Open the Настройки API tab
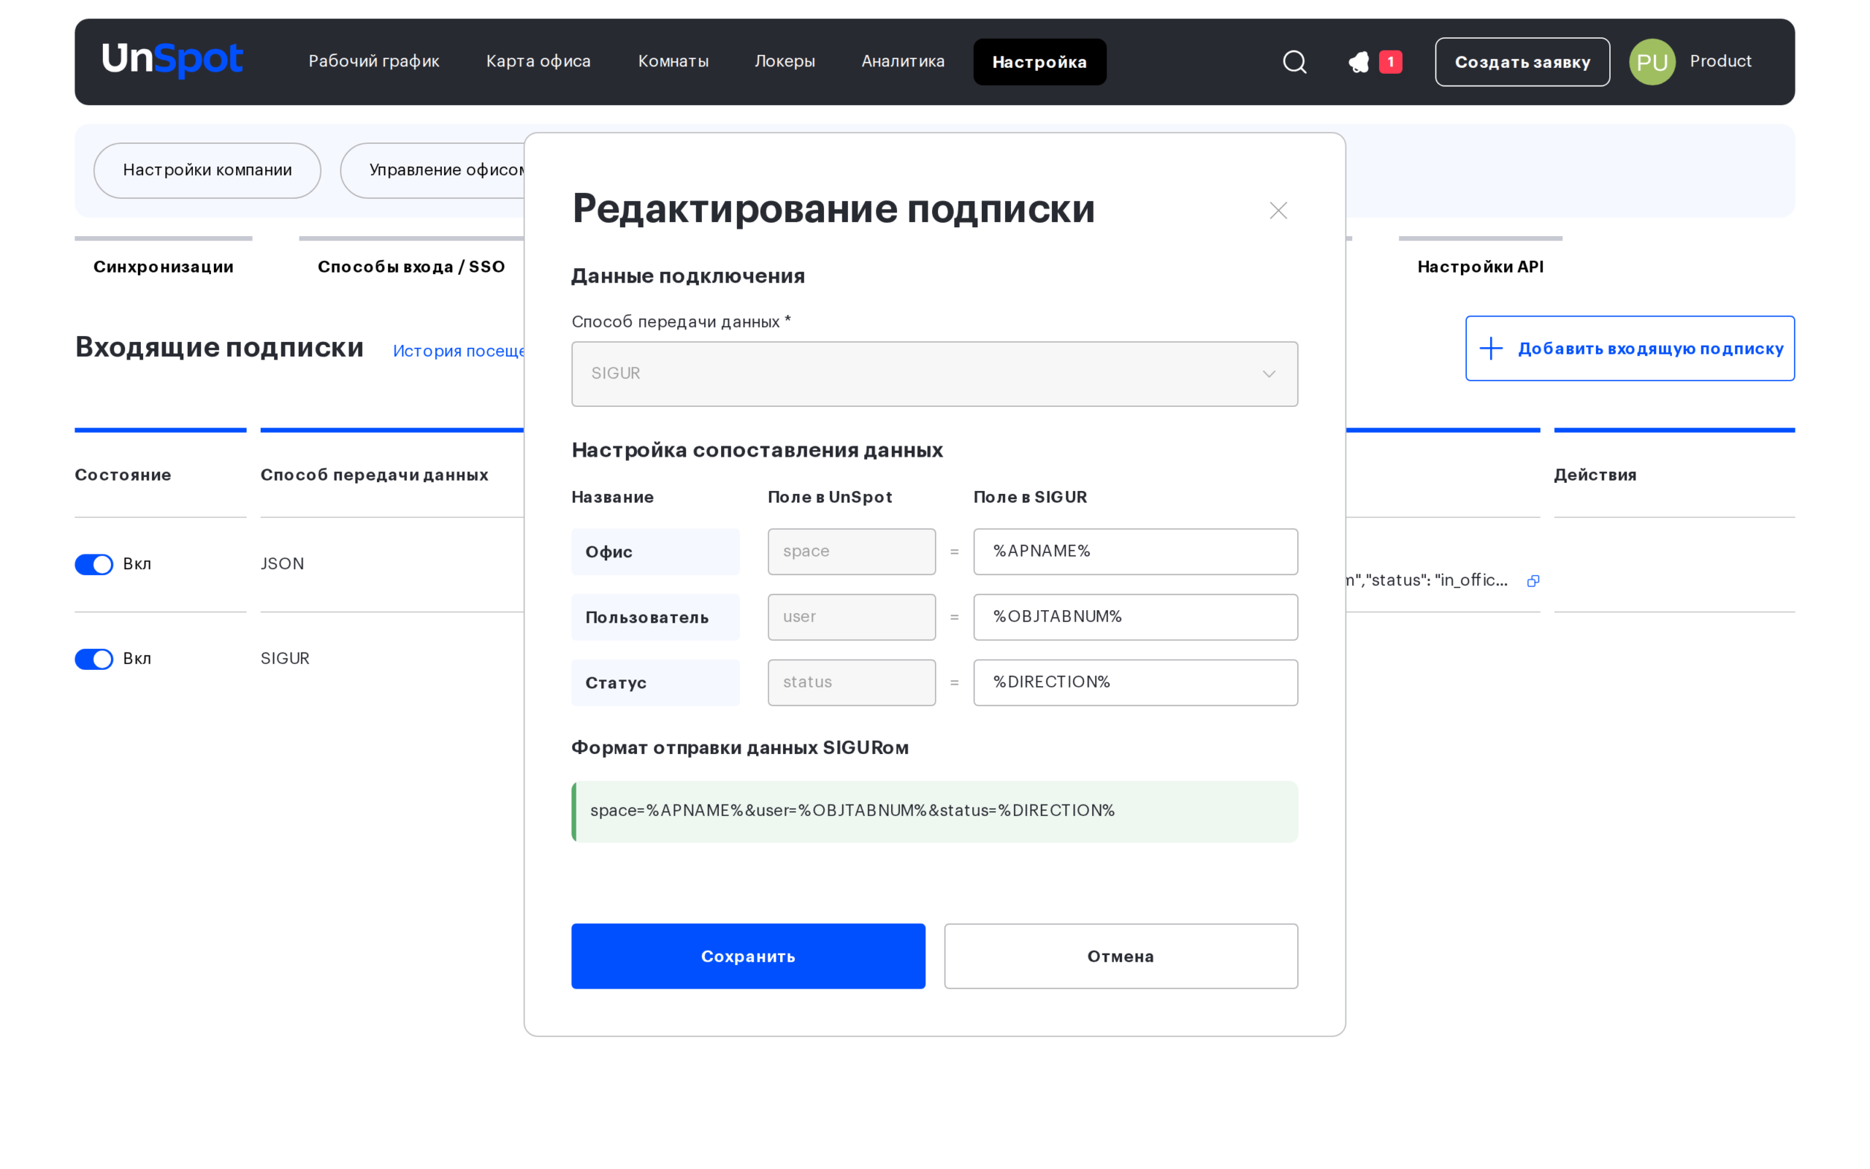Screen dimensions: 1870x1169 [x=1480, y=266]
